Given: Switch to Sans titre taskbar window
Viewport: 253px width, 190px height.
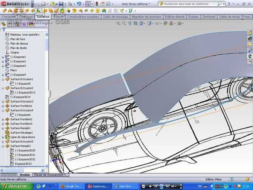Looking at the screenshot, I should (x=125, y=186).
